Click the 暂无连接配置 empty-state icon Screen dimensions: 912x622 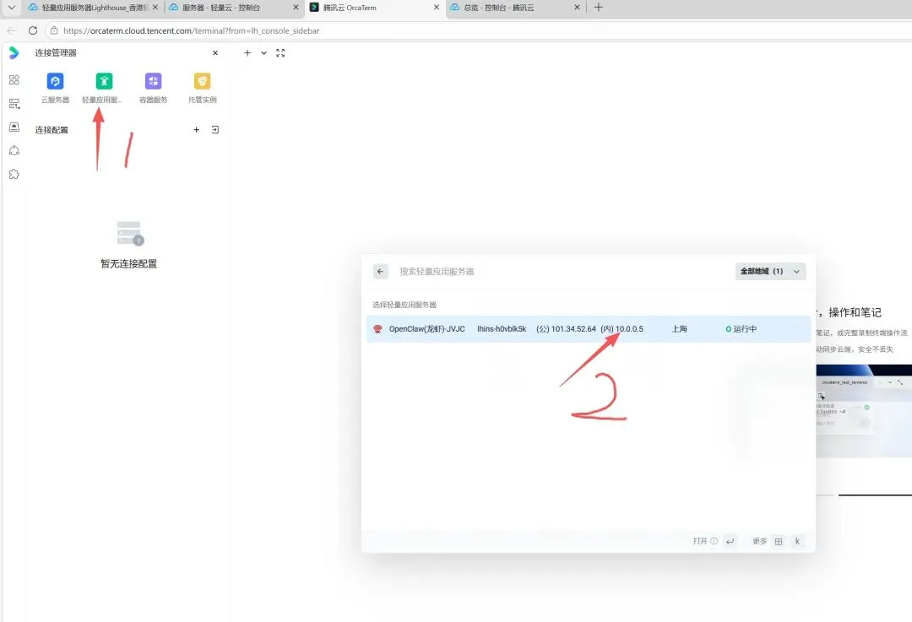(130, 233)
